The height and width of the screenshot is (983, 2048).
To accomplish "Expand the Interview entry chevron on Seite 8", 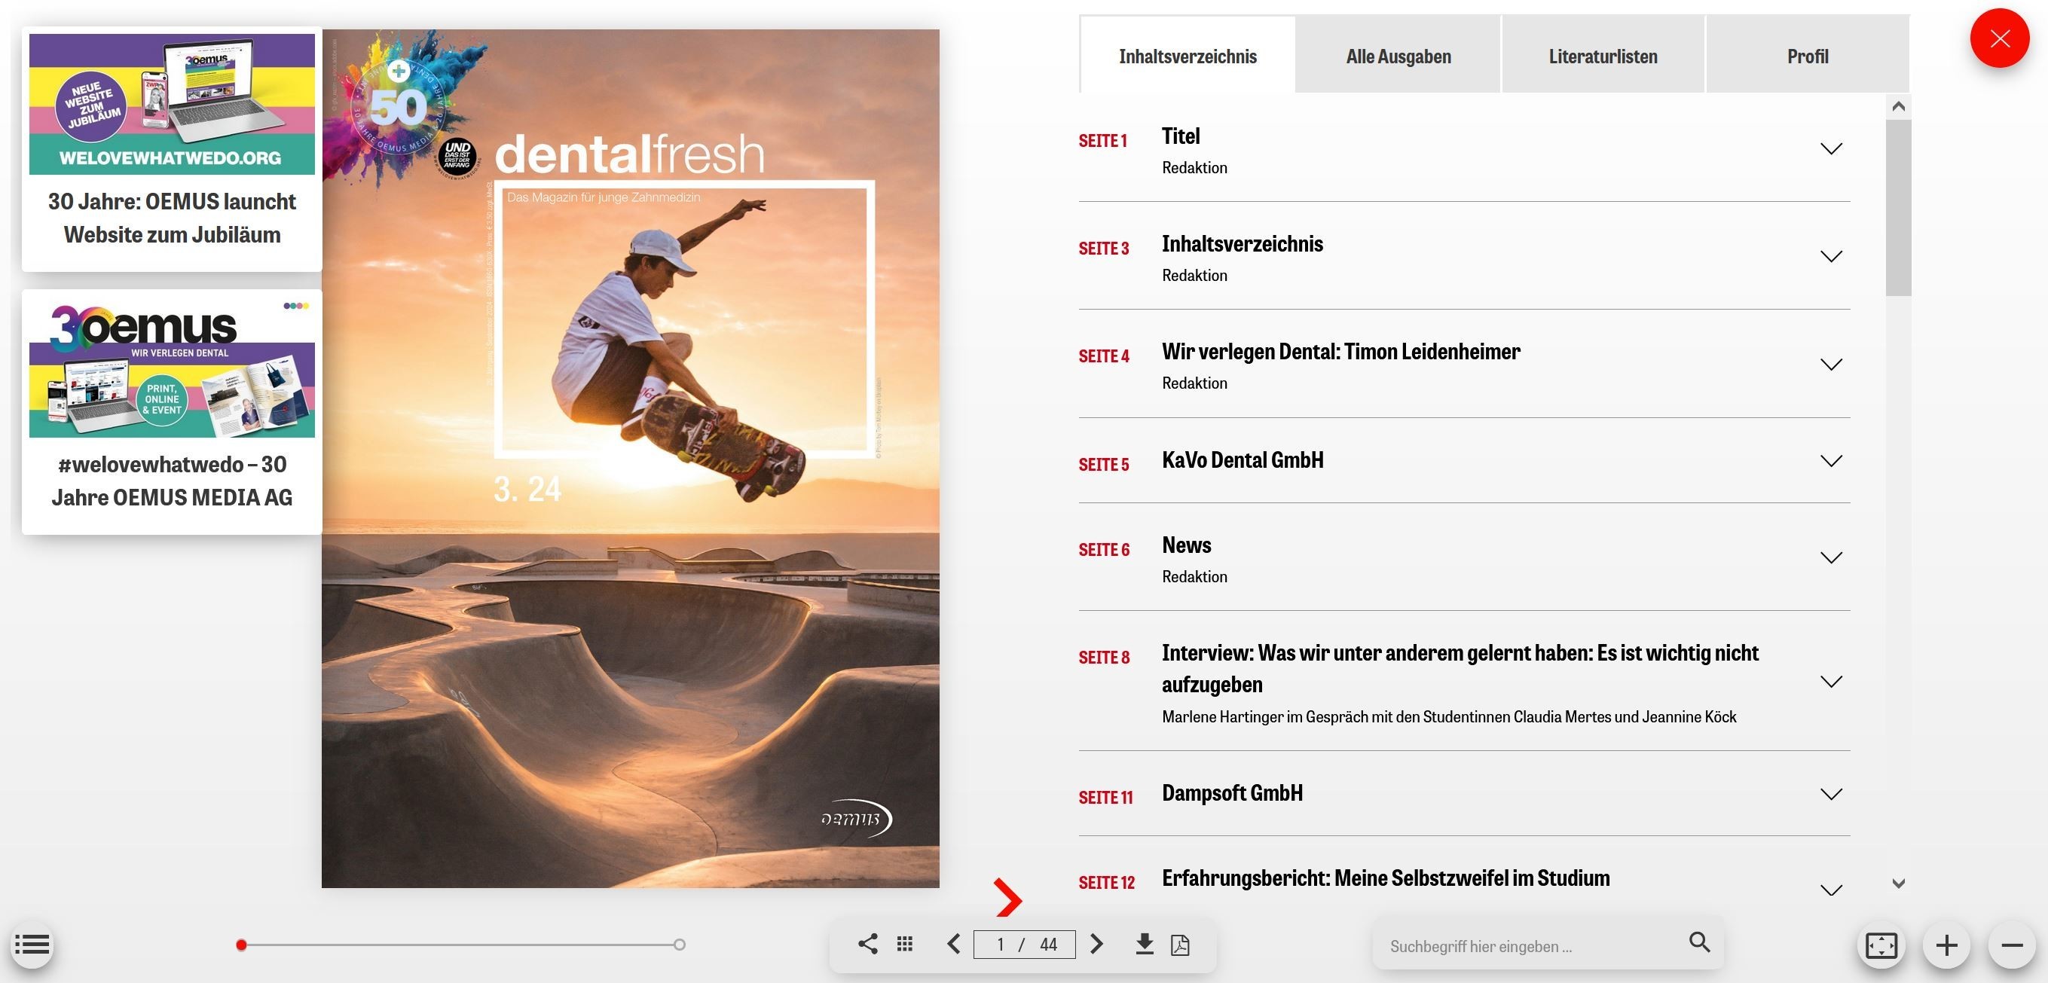I will click(x=1831, y=682).
